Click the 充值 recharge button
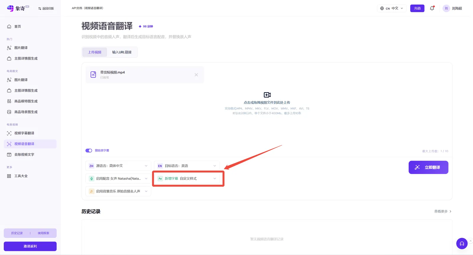 click(417, 8)
